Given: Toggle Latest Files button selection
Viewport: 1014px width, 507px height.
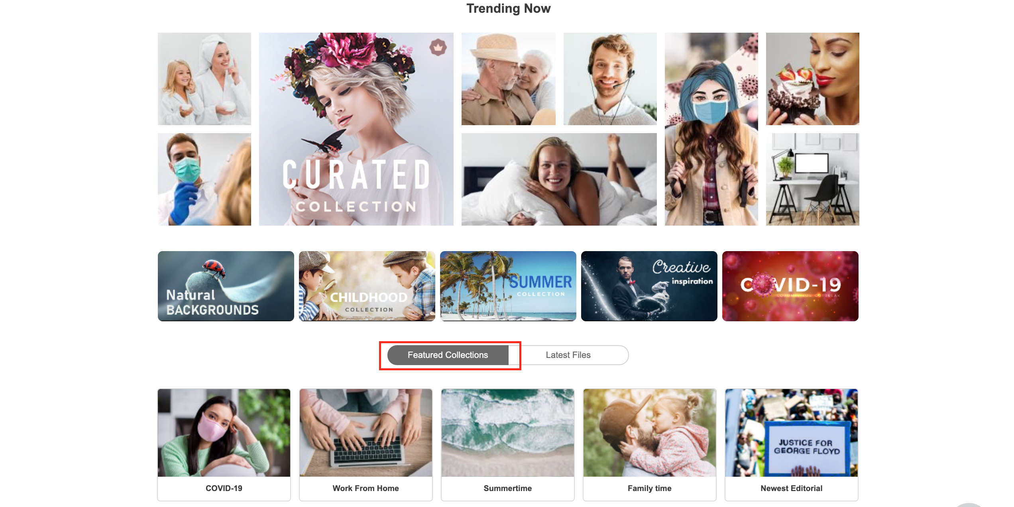Looking at the screenshot, I should (567, 354).
